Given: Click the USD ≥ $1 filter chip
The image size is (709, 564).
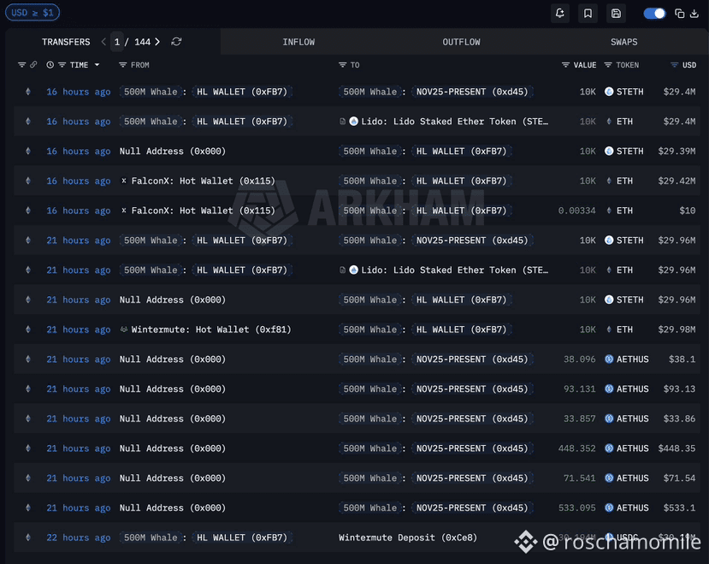Looking at the screenshot, I should (x=32, y=12).
